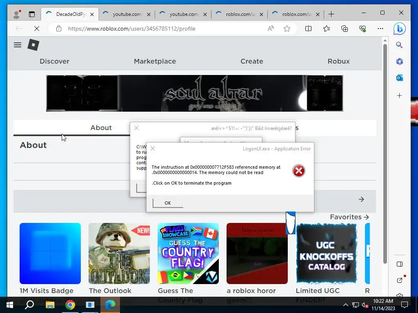Open Create in Roblox navigation
The image size is (418, 313).
tap(251, 61)
